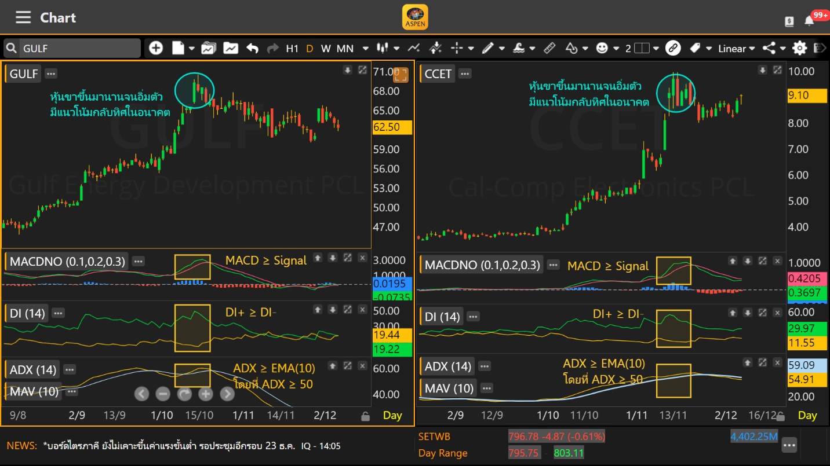
Task: Toggle the GULF time axis lock
Action: 365,416
